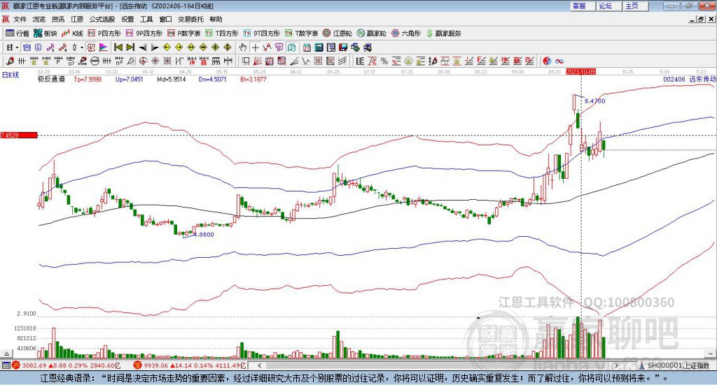Click the SH000001 上证指数 status entry
This screenshot has height=385, width=717.
point(678,365)
